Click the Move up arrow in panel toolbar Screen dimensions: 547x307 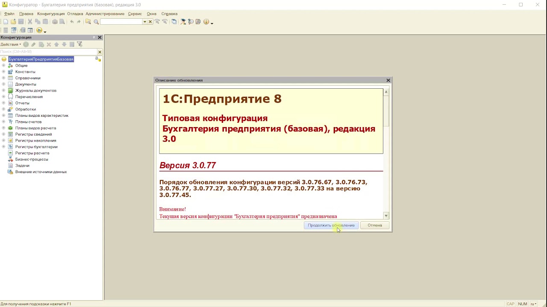(56, 44)
